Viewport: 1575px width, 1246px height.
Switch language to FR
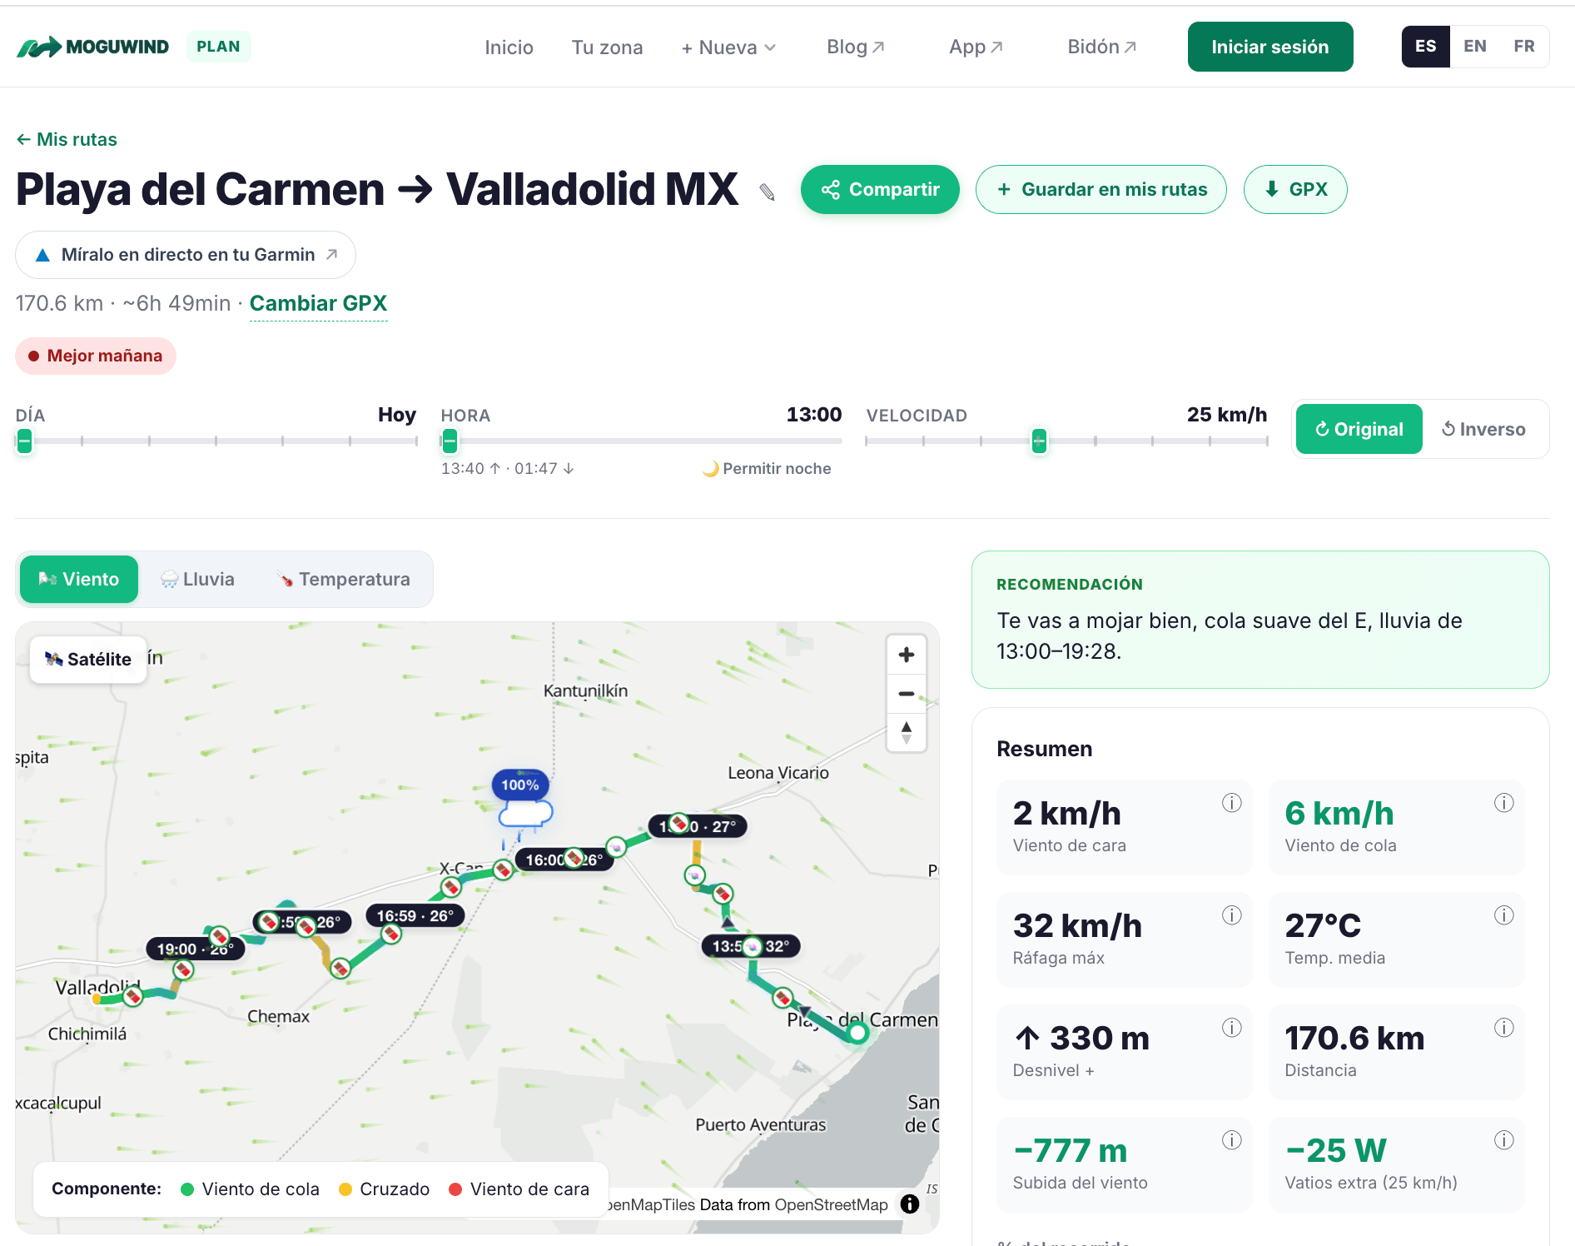1523,47
